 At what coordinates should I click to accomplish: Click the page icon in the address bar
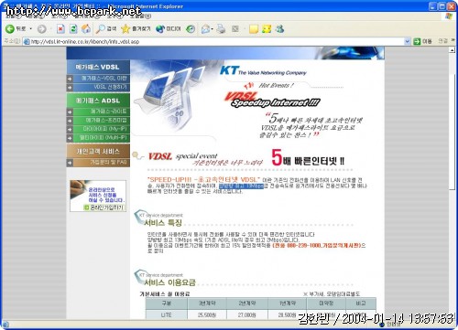[27, 41]
